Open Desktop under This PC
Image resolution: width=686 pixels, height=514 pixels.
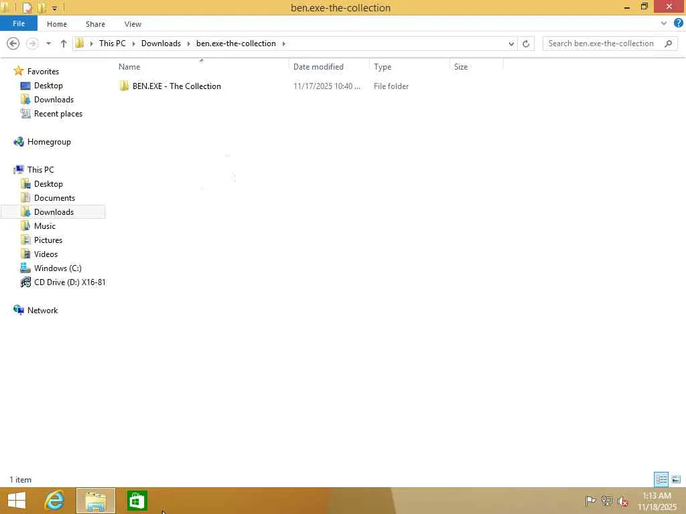pyautogui.click(x=48, y=183)
